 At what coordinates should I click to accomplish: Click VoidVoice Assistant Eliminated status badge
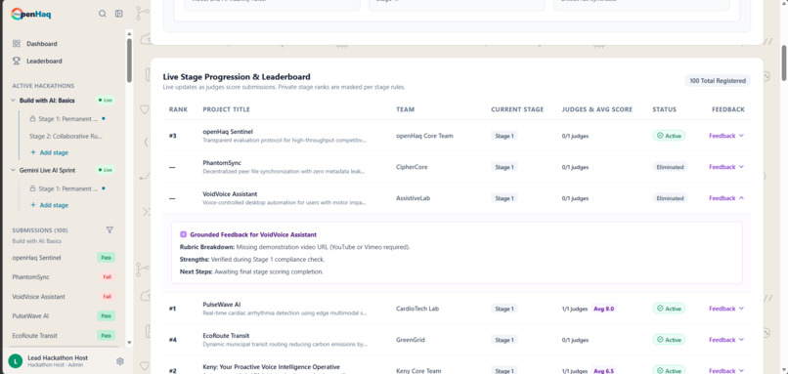tap(670, 198)
